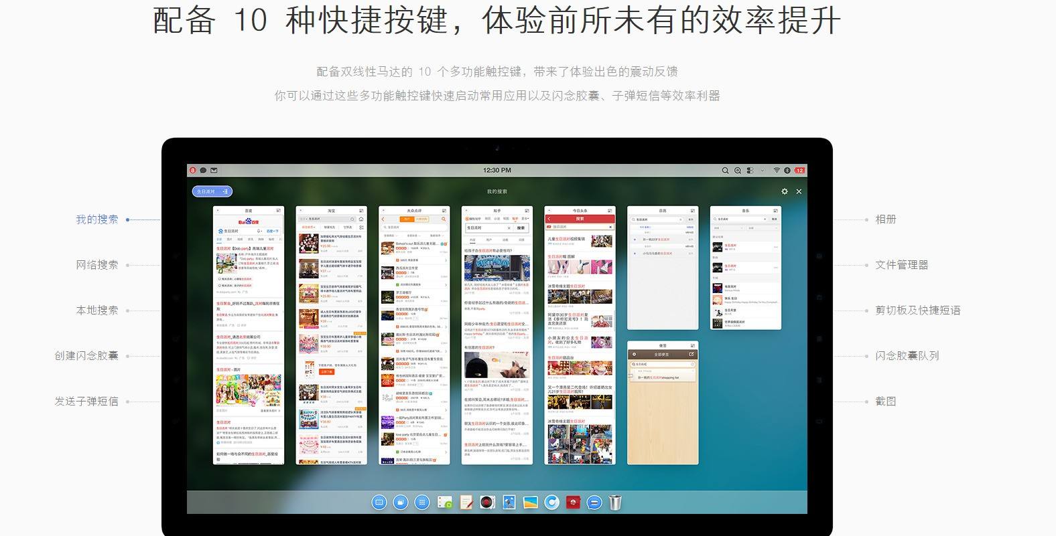Open the first blue keyboard dock icon
Viewport: 1056px width, 536px height.
379,502
